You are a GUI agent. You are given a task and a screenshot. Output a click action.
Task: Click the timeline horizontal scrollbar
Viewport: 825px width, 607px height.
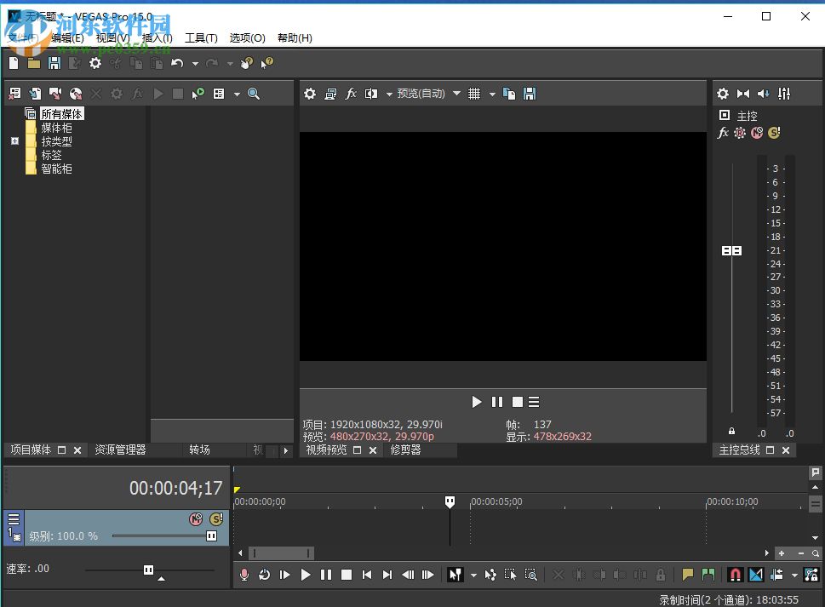coord(281,553)
